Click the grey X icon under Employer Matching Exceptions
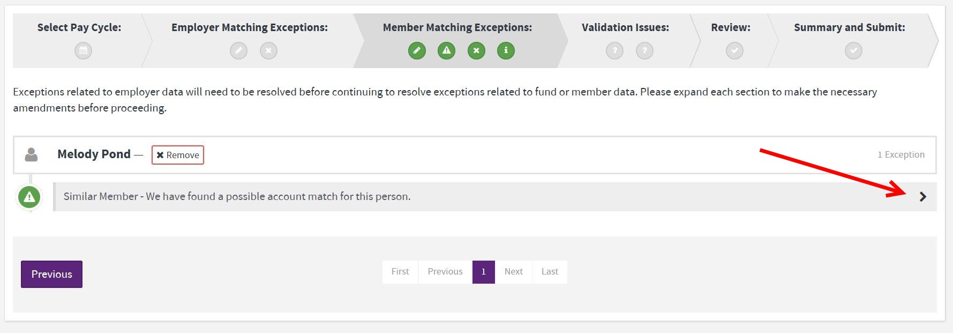 268,51
